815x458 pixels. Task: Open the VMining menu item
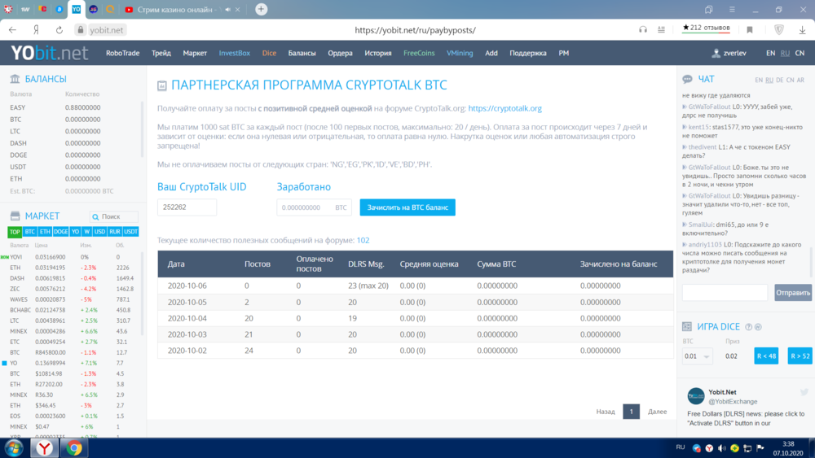[460, 53]
